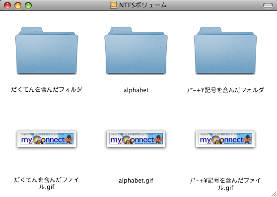Click the NTFS volume drive icon in title bar
The width and height of the screenshot is (277, 197).
(x=113, y=5)
